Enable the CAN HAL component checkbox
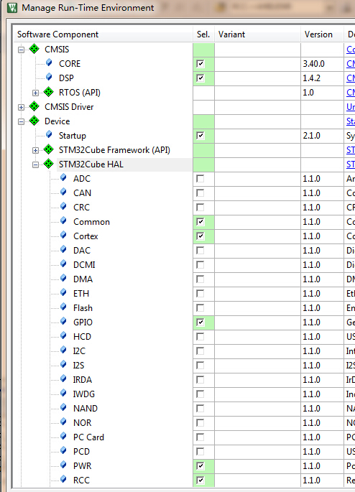 (x=200, y=193)
